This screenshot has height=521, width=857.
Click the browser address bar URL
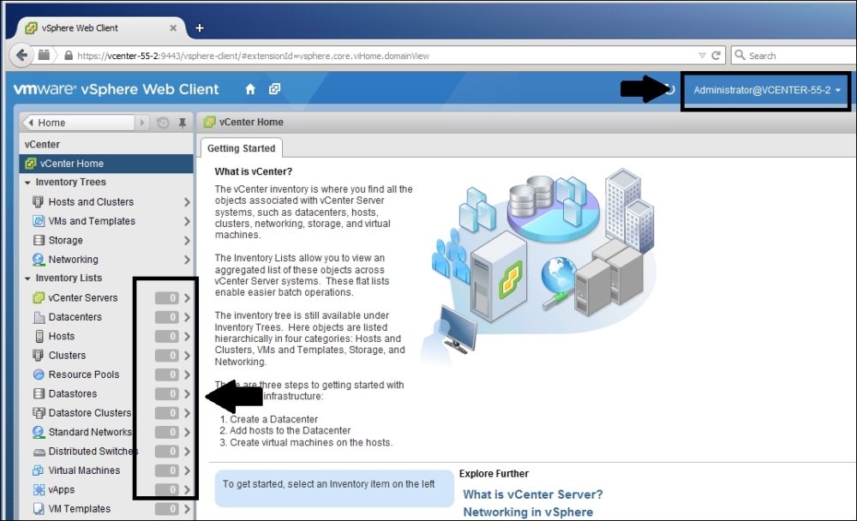tap(253, 56)
